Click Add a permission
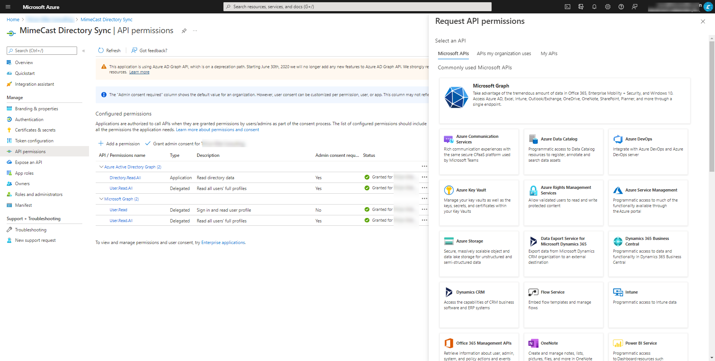The image size is (715, 361). pos(119,144)
